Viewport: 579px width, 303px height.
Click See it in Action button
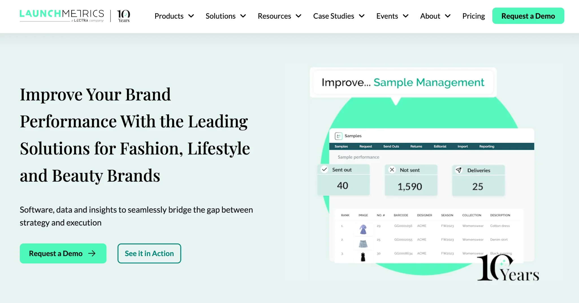pyautogui.click(x=149, y=254)
